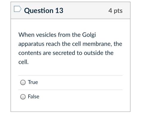This screenshot has width=141, height=117.
Task: Click the word "secreted" in the question
Action: pos(64,53)
